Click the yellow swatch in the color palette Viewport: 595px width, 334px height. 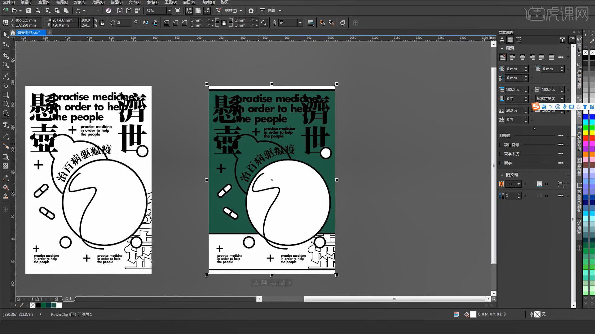[x=586, y=133]
